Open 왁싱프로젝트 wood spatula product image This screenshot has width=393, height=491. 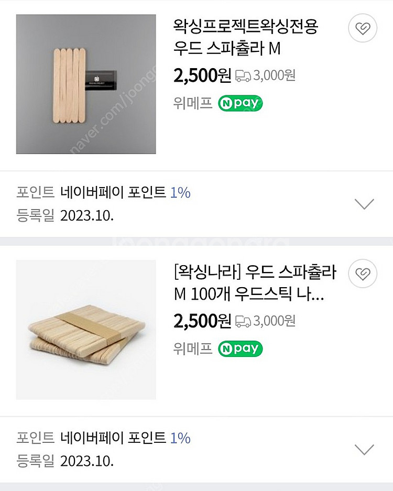pos(86,84)
